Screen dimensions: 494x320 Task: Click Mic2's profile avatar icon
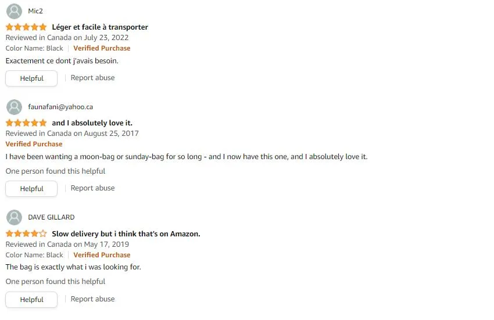pos(14,11)
